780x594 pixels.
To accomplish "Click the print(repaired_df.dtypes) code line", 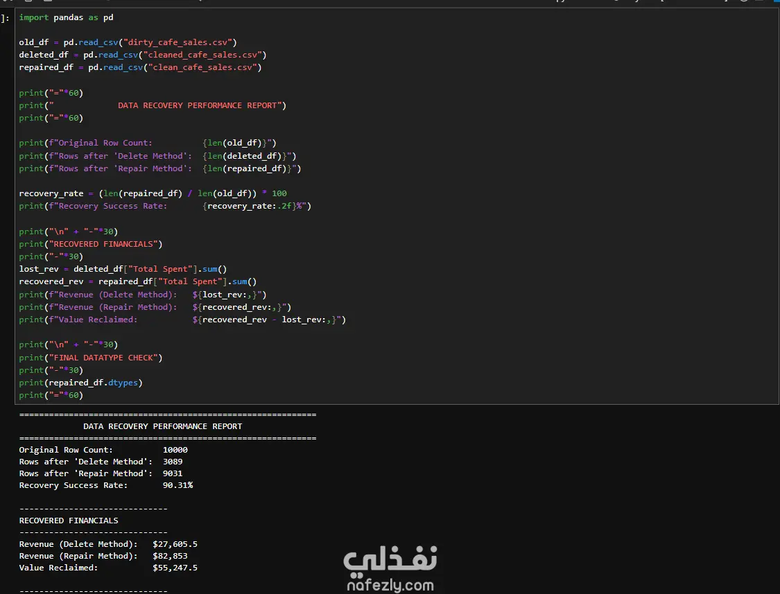I will [80, 383].
